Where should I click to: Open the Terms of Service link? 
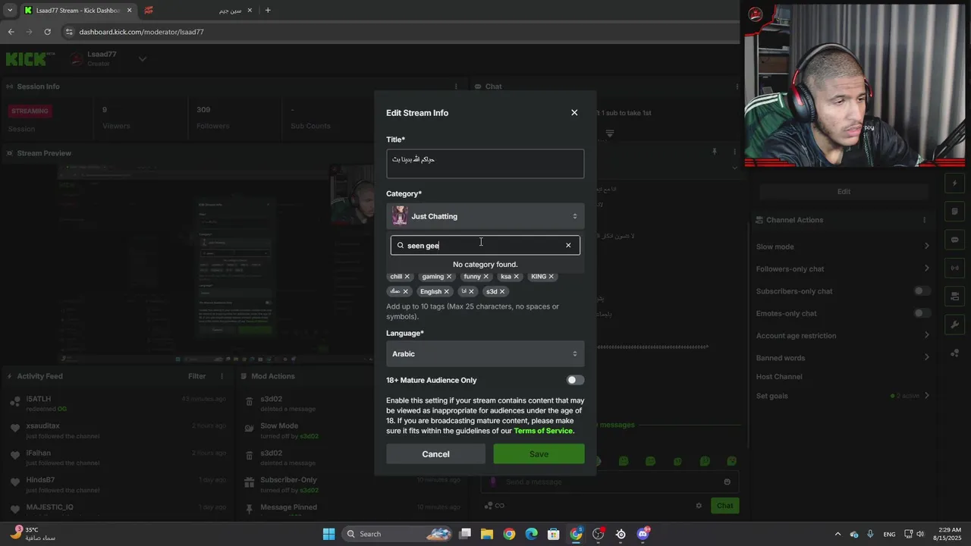point(543,431)
